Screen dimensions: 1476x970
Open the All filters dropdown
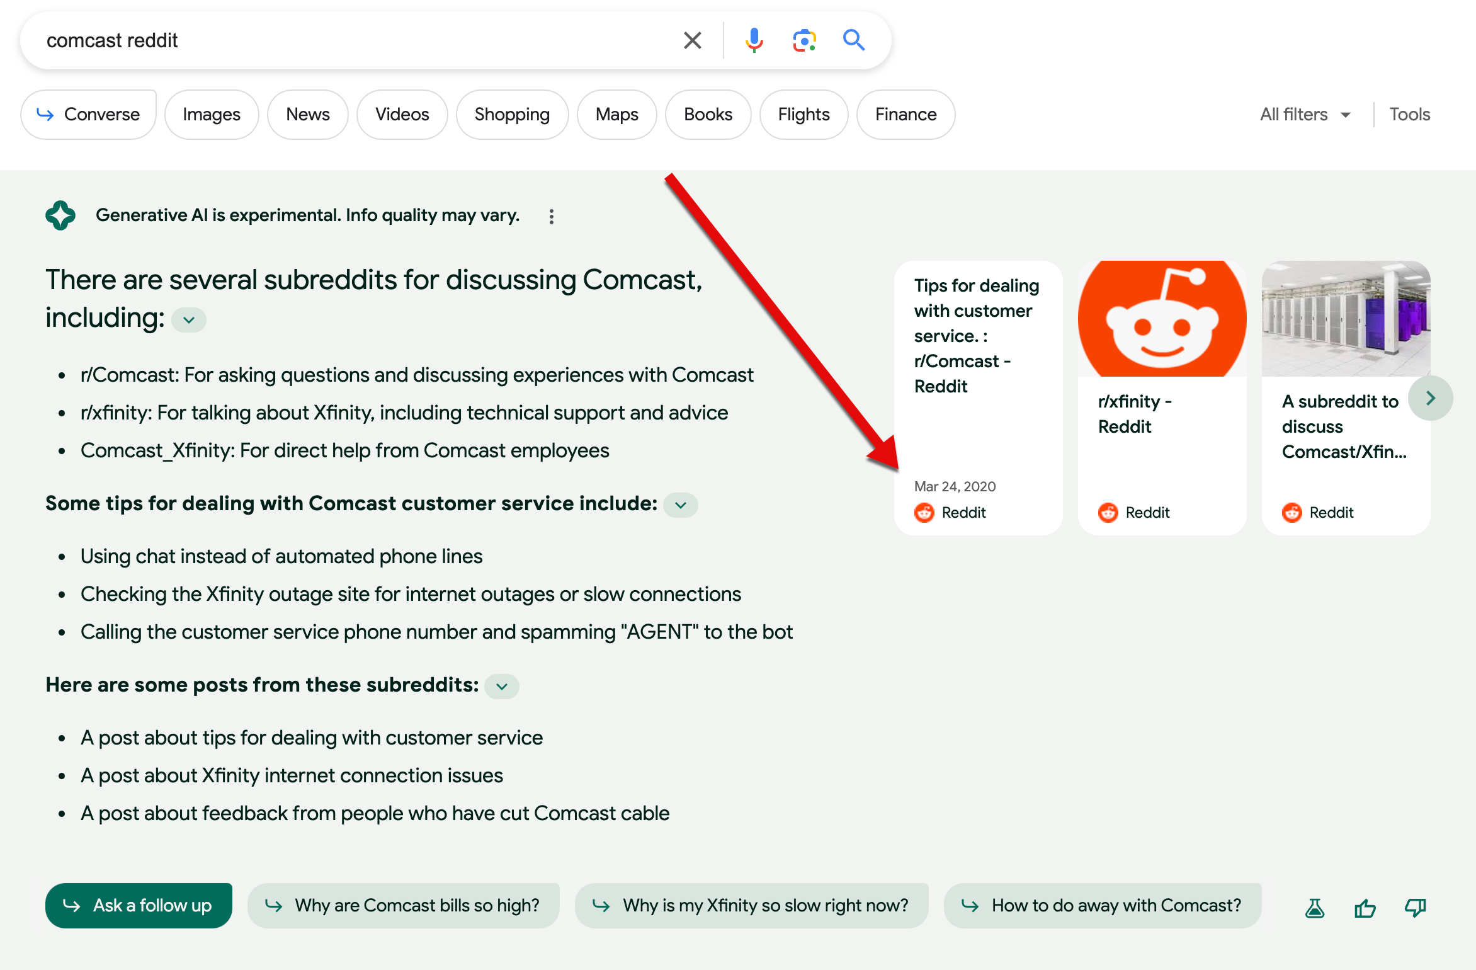point(1305,115)
